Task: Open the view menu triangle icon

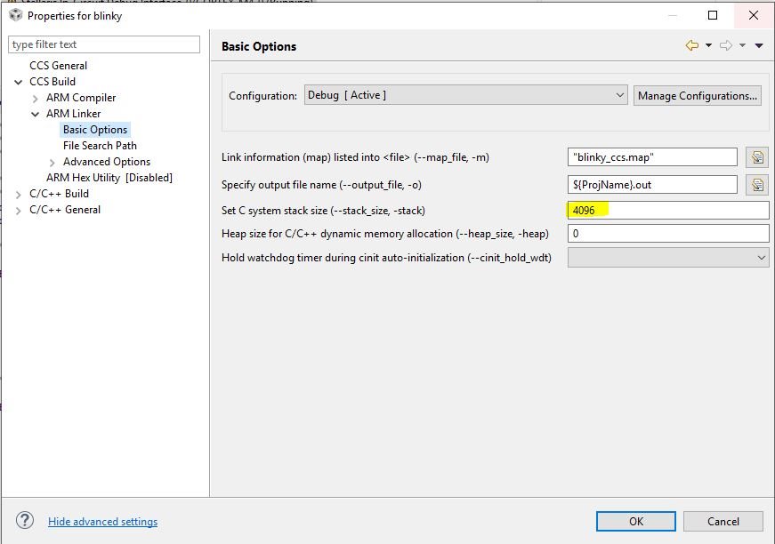Action: click(x=759, y=45)
